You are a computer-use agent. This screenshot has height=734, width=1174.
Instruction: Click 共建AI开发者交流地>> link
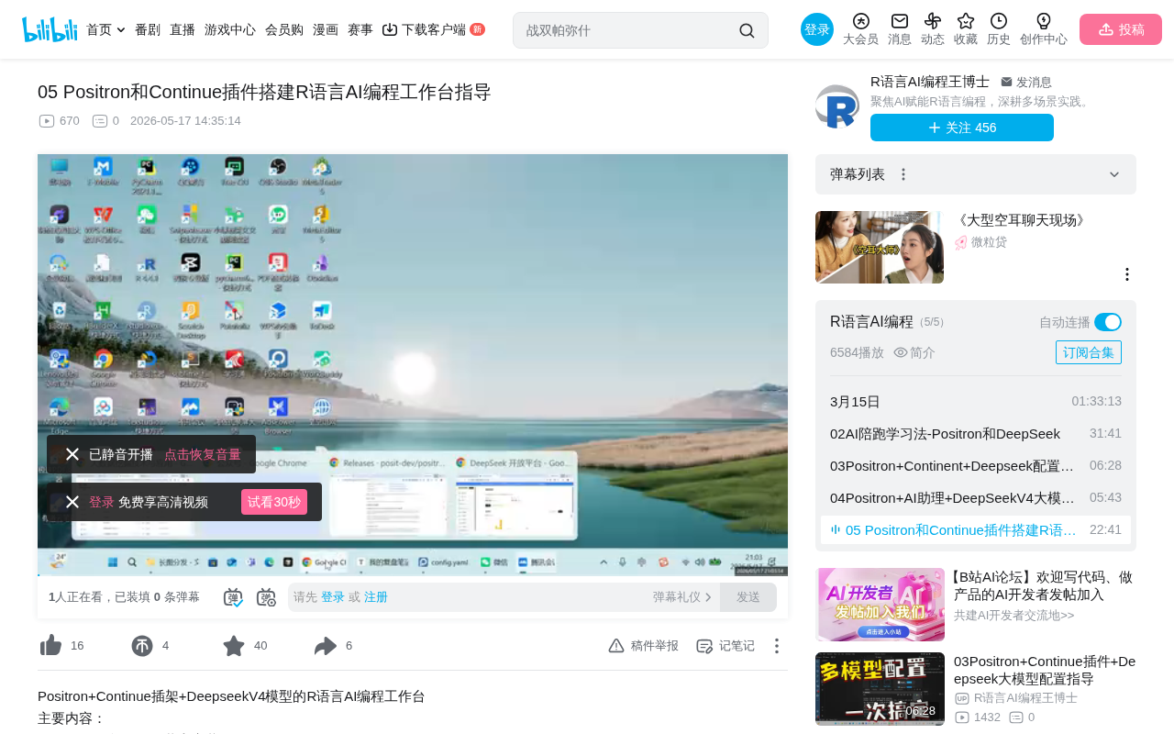[x=1014, y=616]
